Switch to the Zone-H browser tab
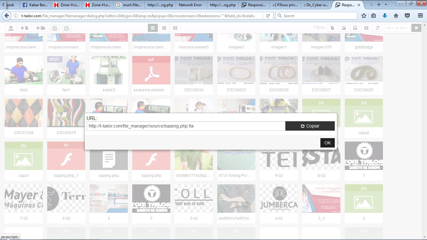Viewport: 427px width, 240px height. click(x=66, y=5)
